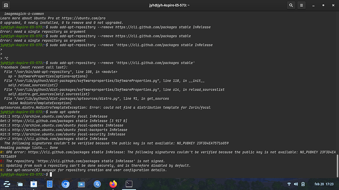Click the NoDistroTemplateException error line
Viewport: 339px width, 190px height.
point(105,108)
